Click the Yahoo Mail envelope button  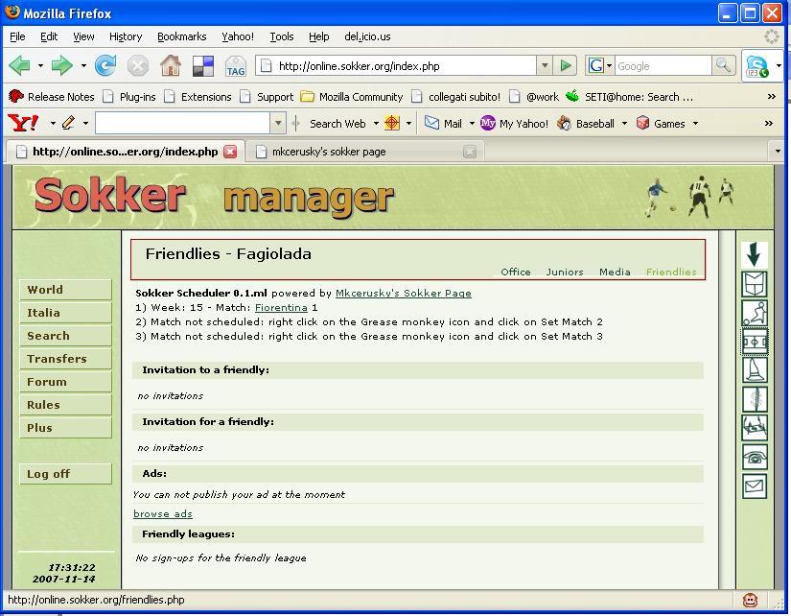[x=442, y=123]
